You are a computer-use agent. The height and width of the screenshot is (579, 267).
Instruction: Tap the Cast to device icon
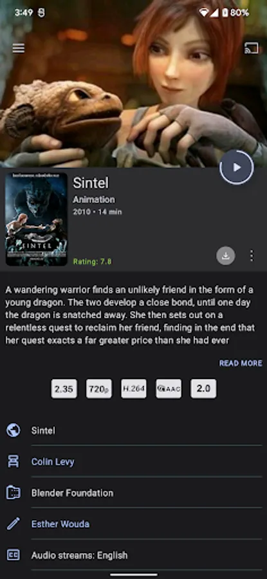(252, 48)
